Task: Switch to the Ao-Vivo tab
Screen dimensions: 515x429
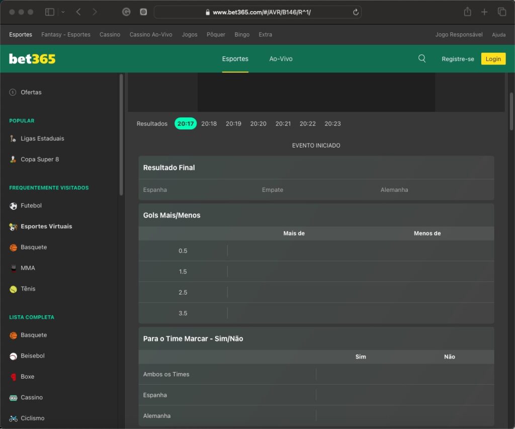Action: 281,59
